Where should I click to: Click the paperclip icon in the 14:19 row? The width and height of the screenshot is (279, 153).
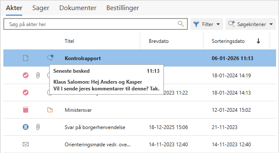tap(38, 75)
